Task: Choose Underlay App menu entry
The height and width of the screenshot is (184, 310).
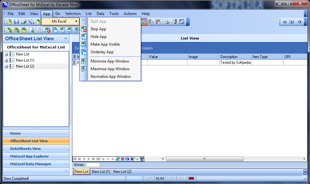Action: (x=110, y=52)
